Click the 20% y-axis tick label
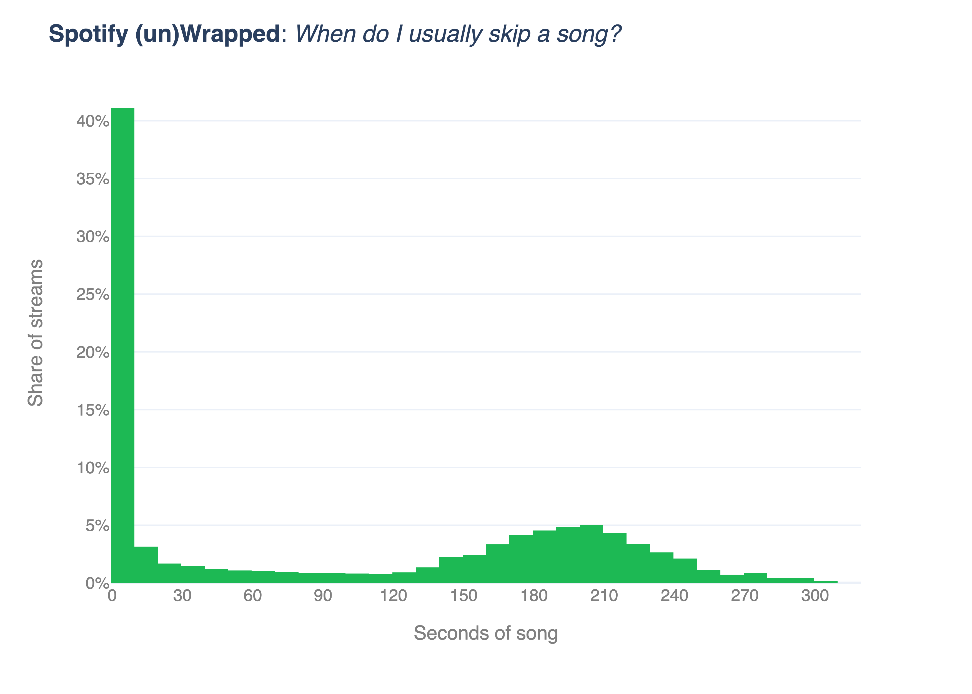972x694 pixels. (x=93, y=353)
